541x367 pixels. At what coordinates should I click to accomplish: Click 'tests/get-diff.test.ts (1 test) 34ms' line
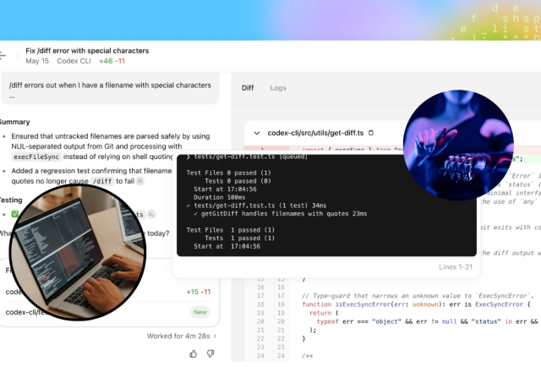click(x=256, y=205)
